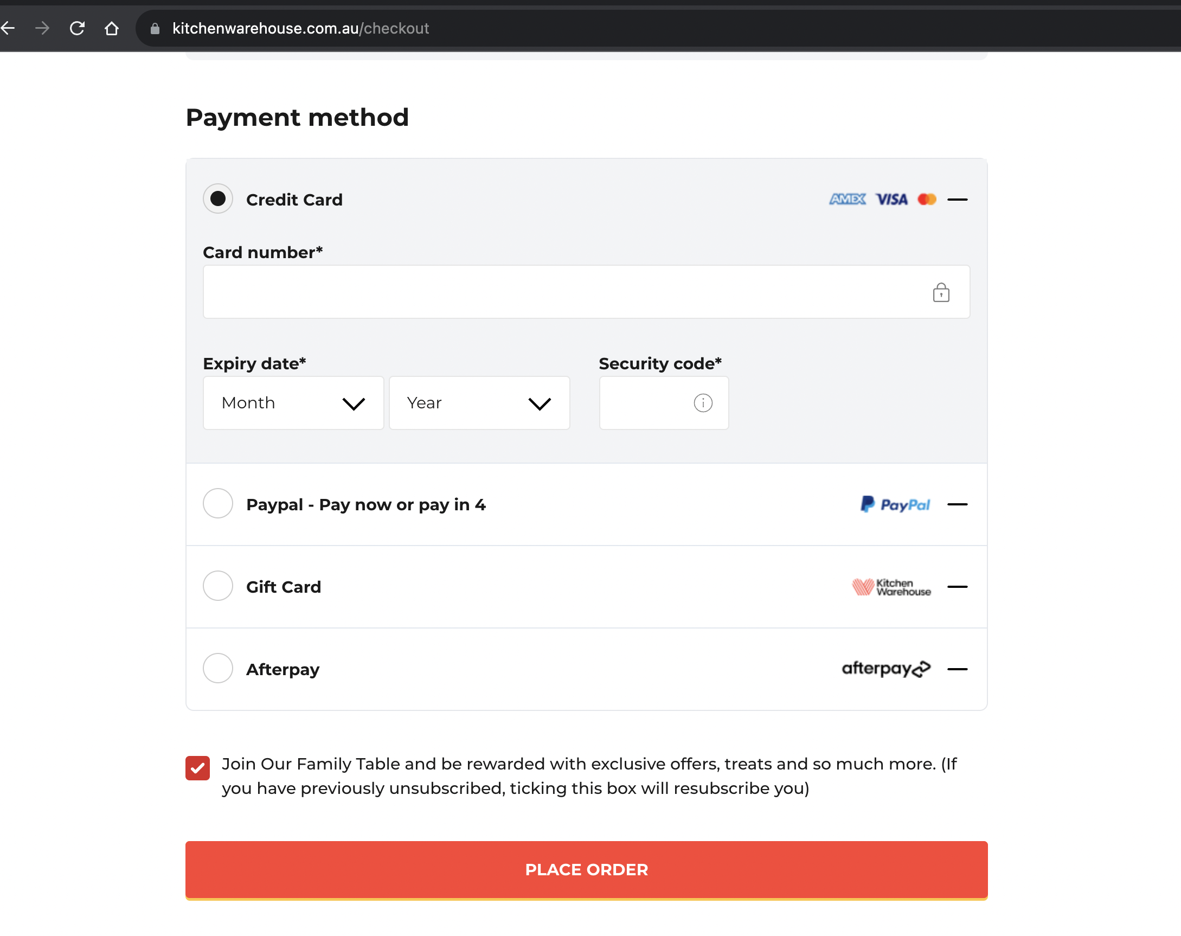Collapse the Credit Card section
The height and width of the screenshot is (936, 1181).
958,200
